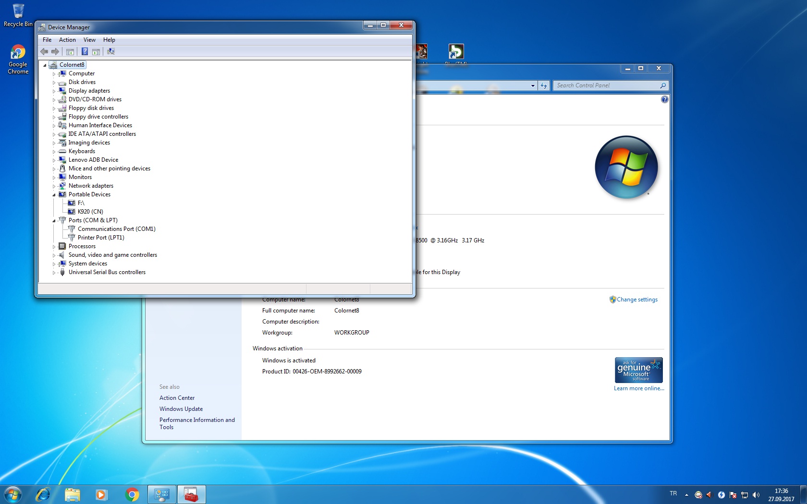Select the F:\ portable device
Image resolution: width=807 pixels, height=504 pixels.
coord(81,203)
